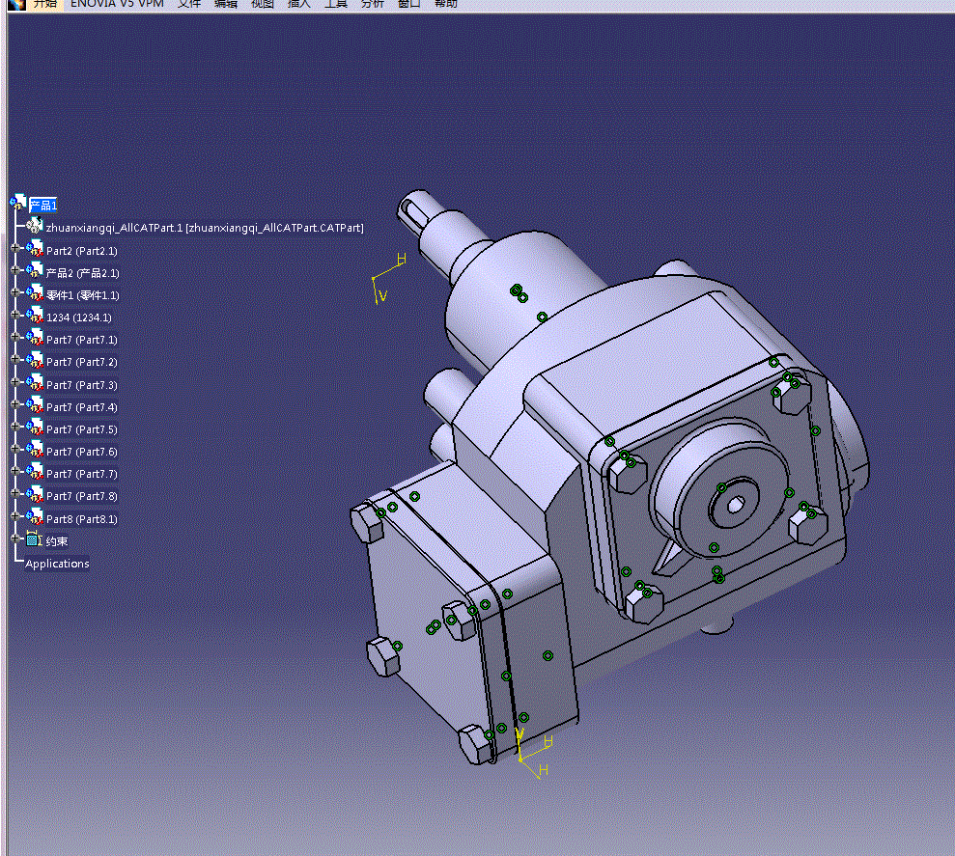Image resolution: width=955 pixels, height=856 pixels.
Task: Expand the 1234 (1234.1) tree node
Action: pos(15,315)
